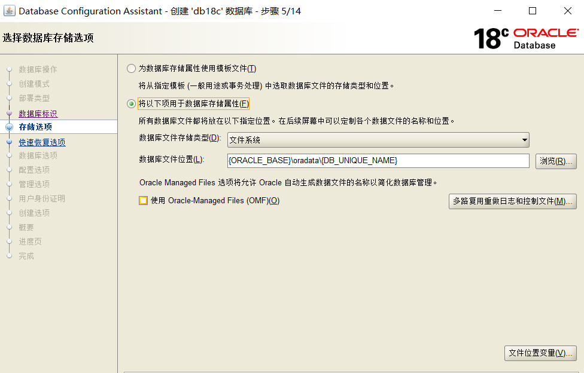Viewport: 584px width, 373px height.
Task: Click the 管理选项 step label
Action: tap(34, 184)
